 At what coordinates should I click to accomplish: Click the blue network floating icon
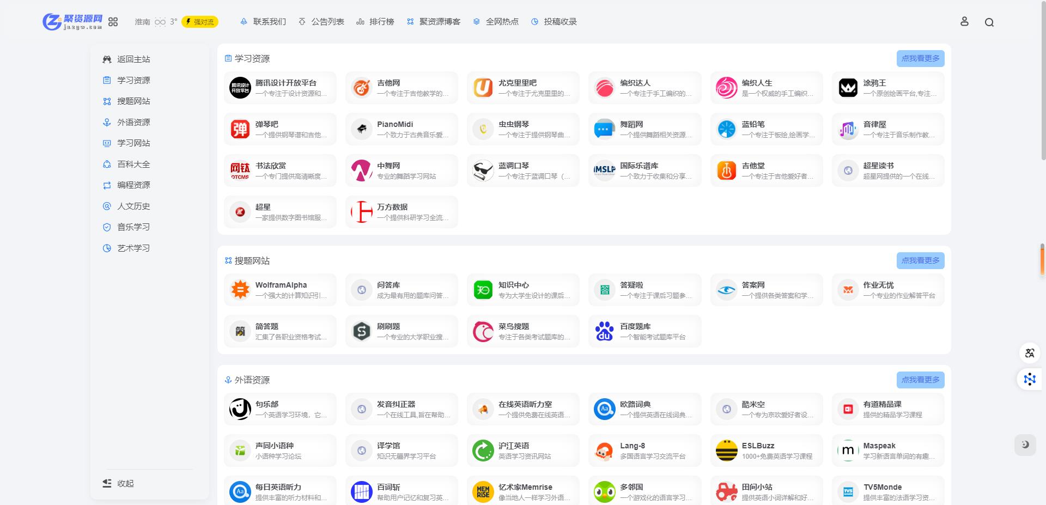coord(1030,379)
